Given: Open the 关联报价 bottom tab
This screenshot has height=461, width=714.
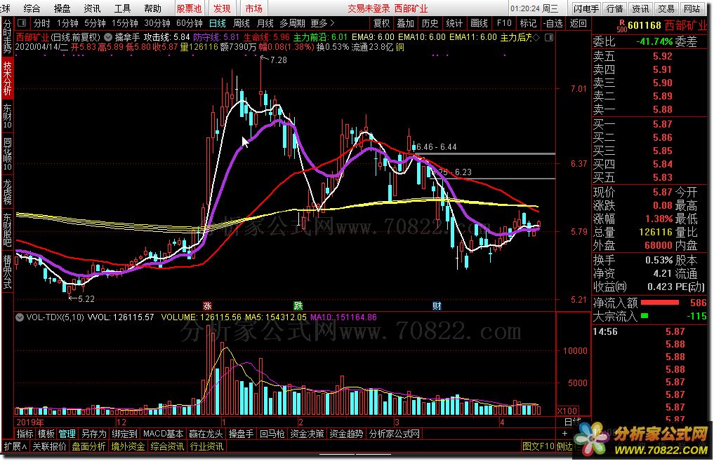Looking at the screenshot, I should click(49, 446).
